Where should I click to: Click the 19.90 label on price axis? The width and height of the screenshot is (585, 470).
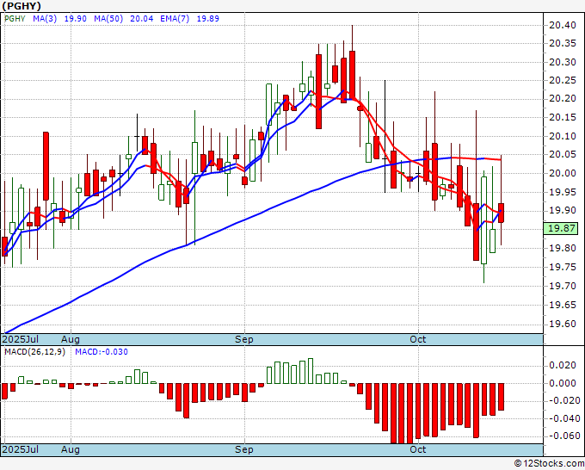(x=563, y=211)
